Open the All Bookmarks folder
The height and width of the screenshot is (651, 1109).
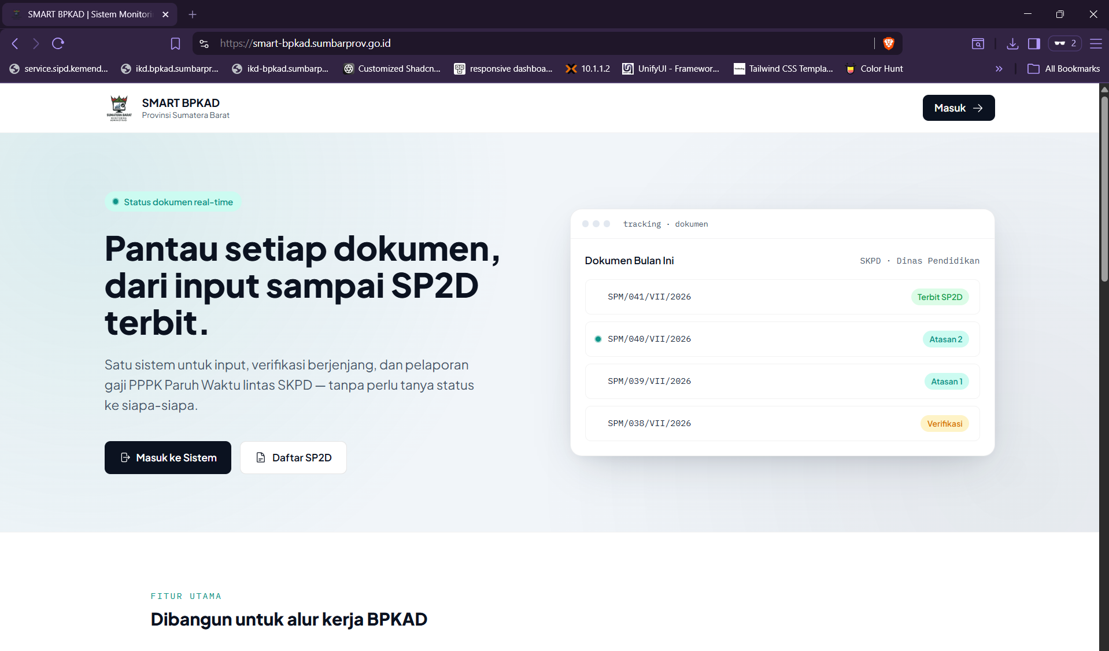coord(1064,69)
